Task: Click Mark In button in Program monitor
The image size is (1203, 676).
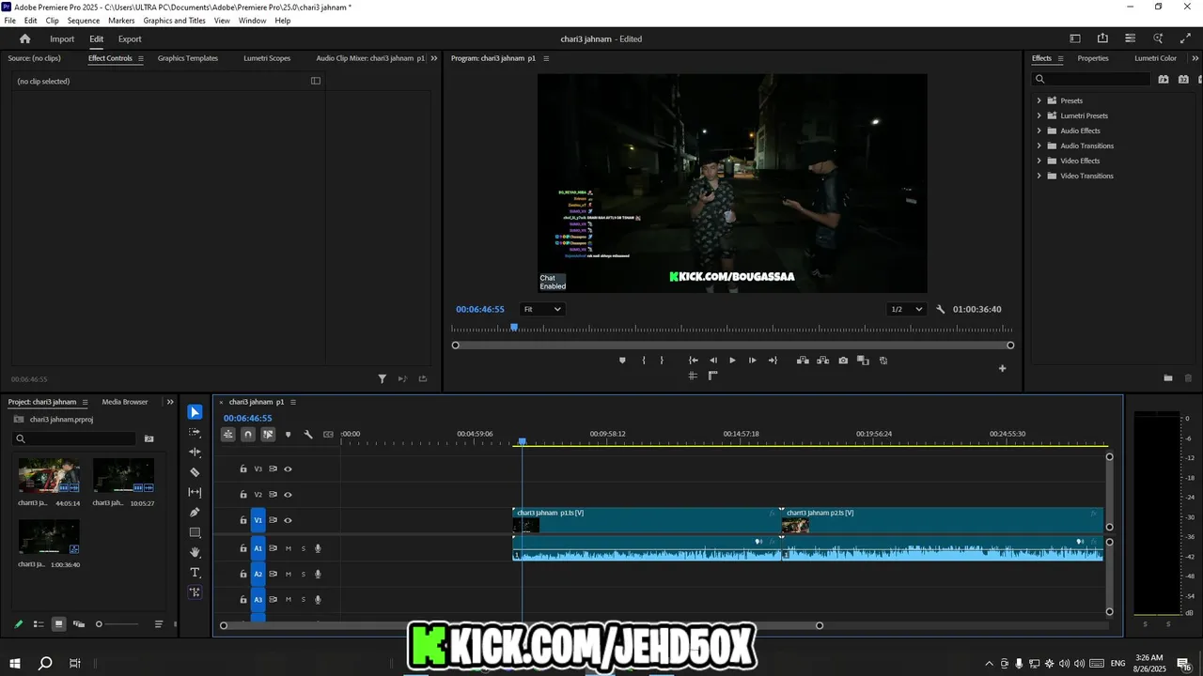Action: tap(643, 361)
